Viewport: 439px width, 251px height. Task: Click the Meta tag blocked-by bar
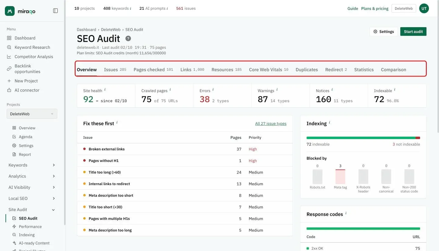(340, 176)
